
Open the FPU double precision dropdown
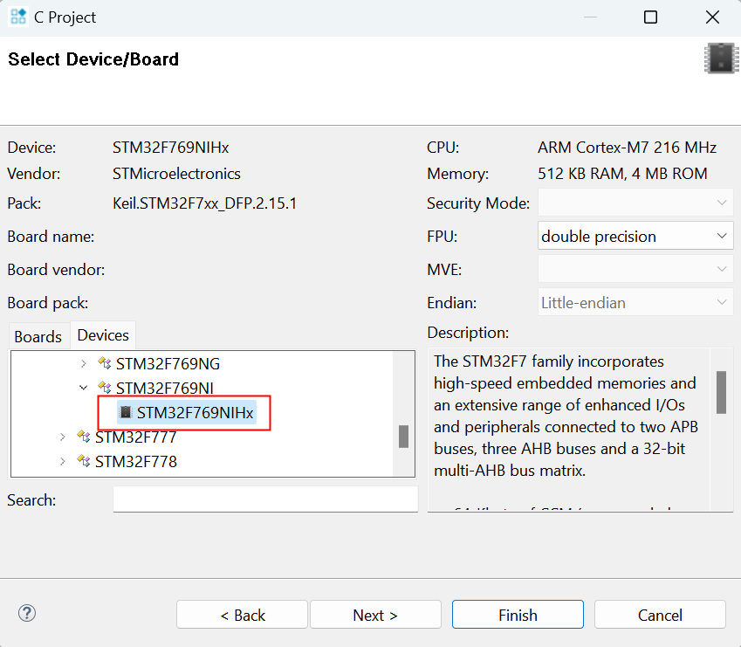click(635, 236)
